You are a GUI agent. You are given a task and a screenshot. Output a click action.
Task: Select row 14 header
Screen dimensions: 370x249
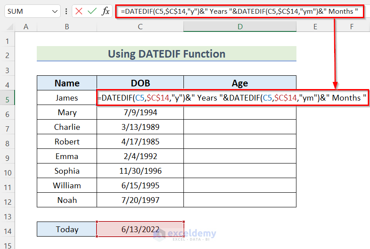[x=7, y=230]
